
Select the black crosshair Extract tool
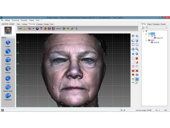64,29
